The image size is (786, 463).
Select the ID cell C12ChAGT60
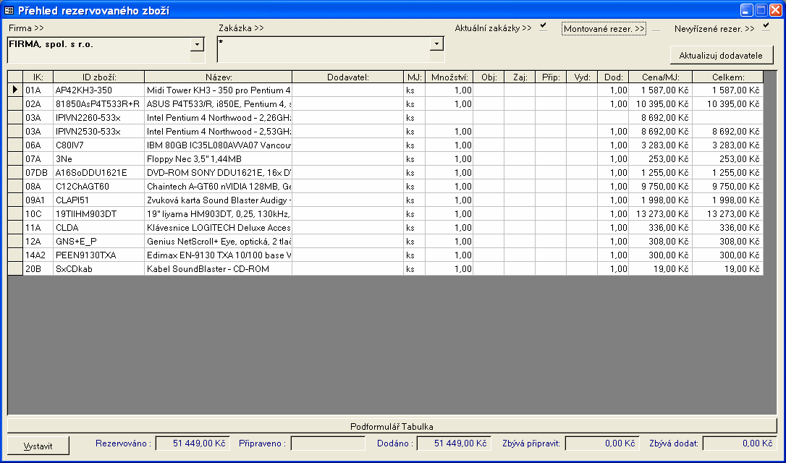coord(98,187)
